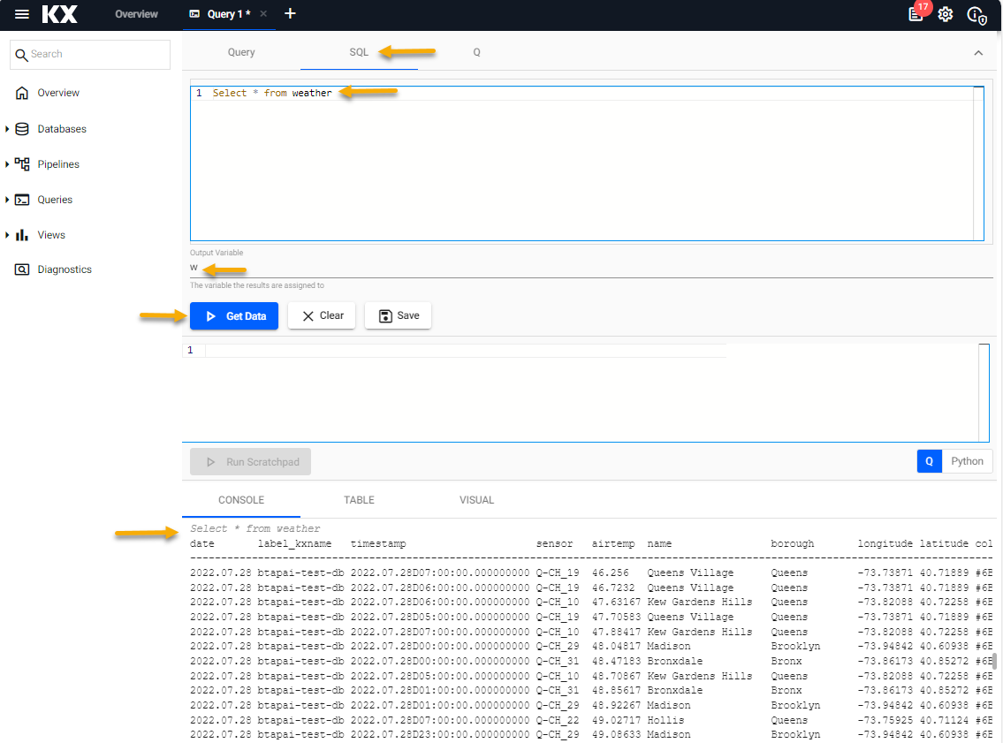Viewport: 1003px width, 743px height.
Task: Click the Pipelines flow icon
Action: tap(22, 164)
